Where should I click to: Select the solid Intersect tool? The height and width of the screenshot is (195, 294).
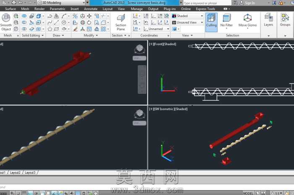pyautogui.click(x=24, y=29)
